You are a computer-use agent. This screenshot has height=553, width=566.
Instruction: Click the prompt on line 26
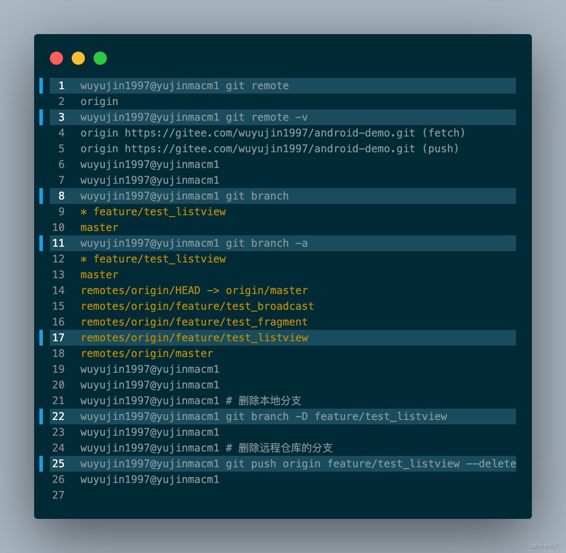click(150, 479)
